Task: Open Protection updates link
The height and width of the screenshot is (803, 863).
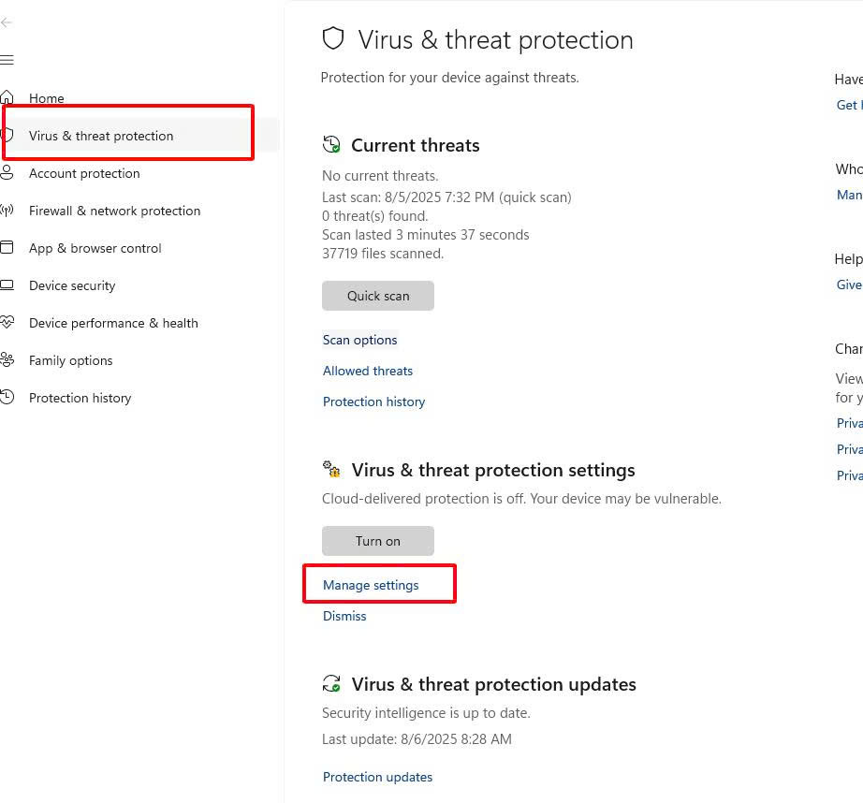Action: coord(378,777)
